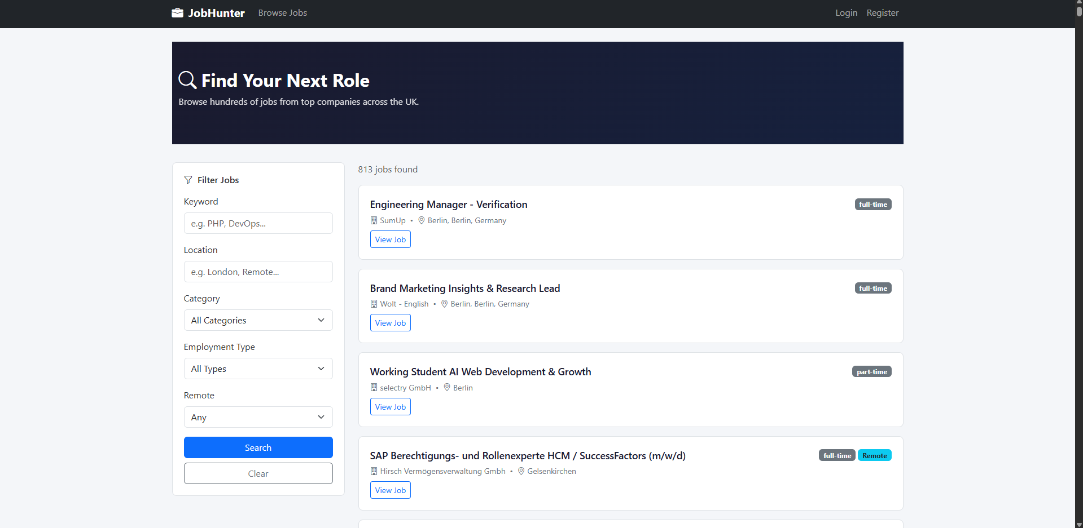This screenshot has height=528, width=1083.
Task: Open the Employment Type All Types dropdown
Action: [x=258, y=369]
